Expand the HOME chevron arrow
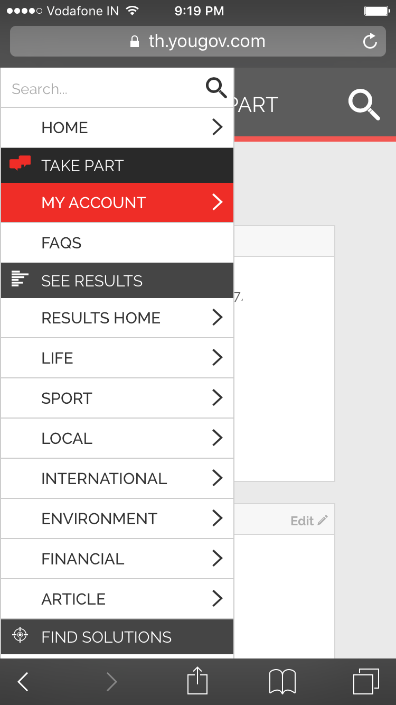This screenshot has height=705, width=396. [x=217, y=127]
